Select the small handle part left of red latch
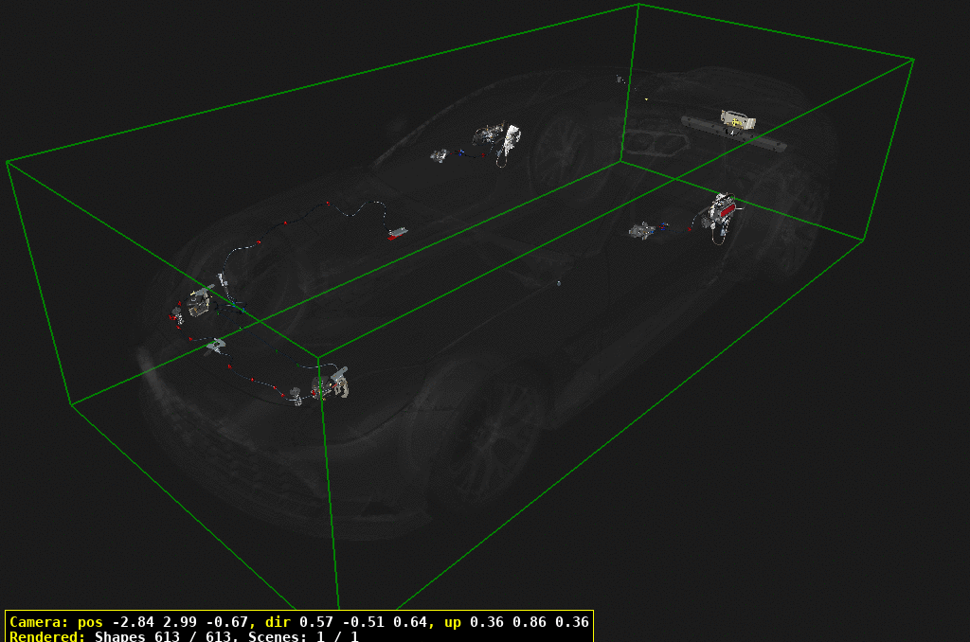 tap(643, 230)
